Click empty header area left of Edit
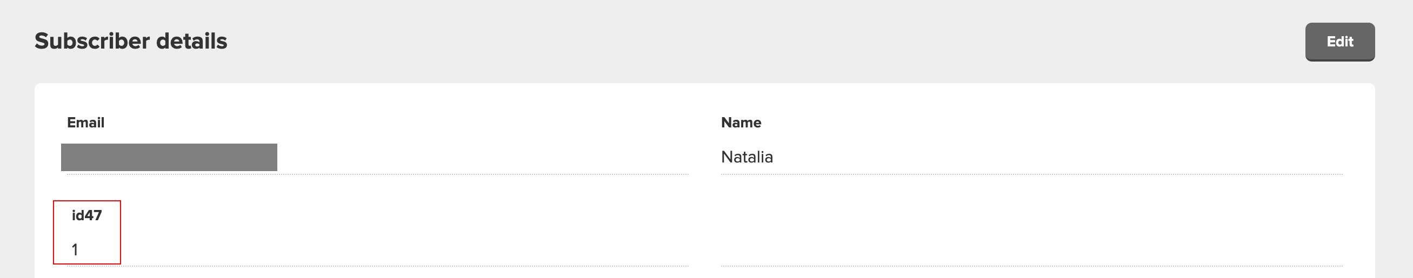The height and width of the screenshot is (278, 1413). pos(768,42)
